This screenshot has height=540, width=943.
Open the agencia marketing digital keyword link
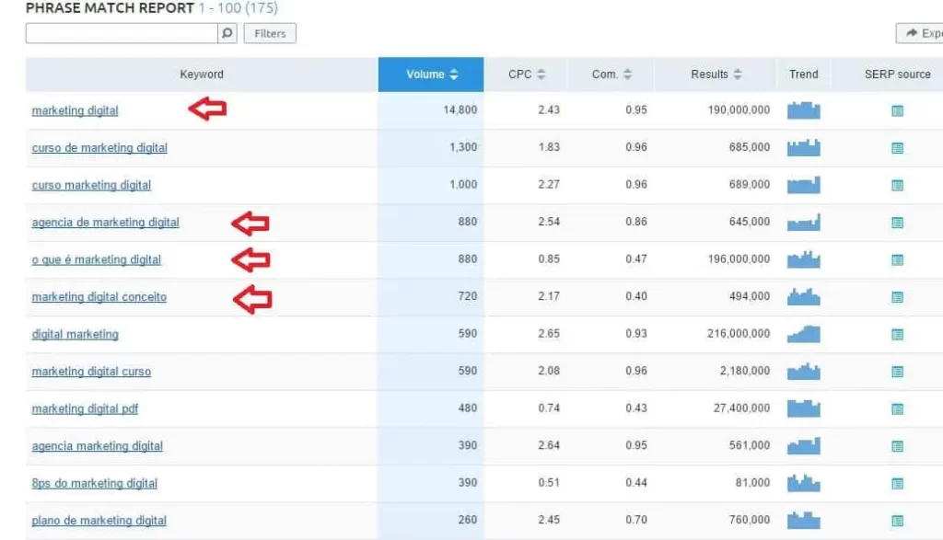98,445
